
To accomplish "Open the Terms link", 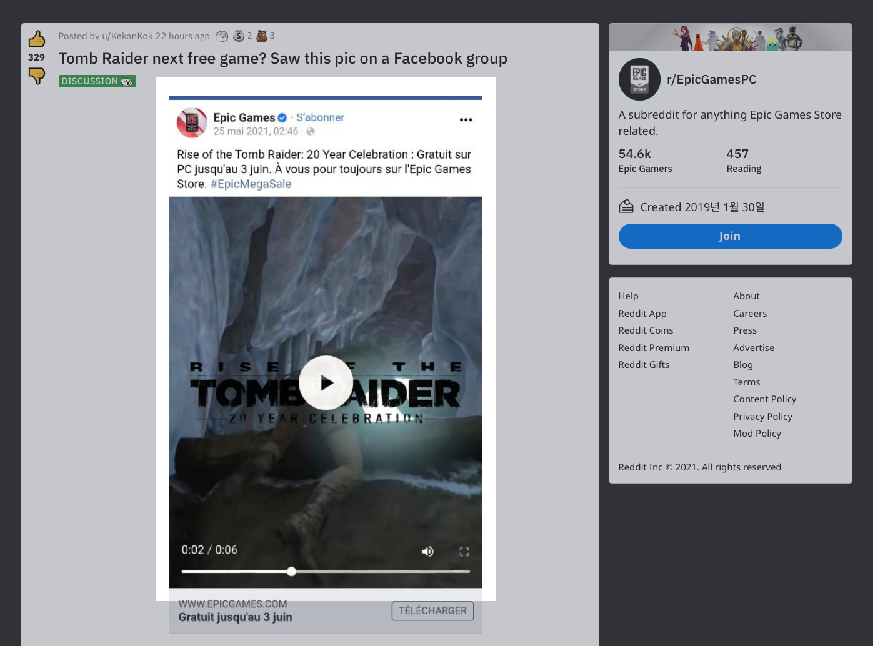I will [x=747, y=382].
